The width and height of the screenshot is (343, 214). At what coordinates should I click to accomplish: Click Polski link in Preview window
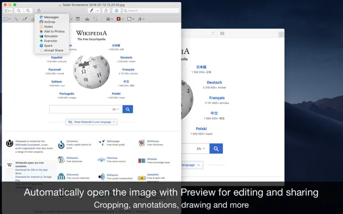116,94
